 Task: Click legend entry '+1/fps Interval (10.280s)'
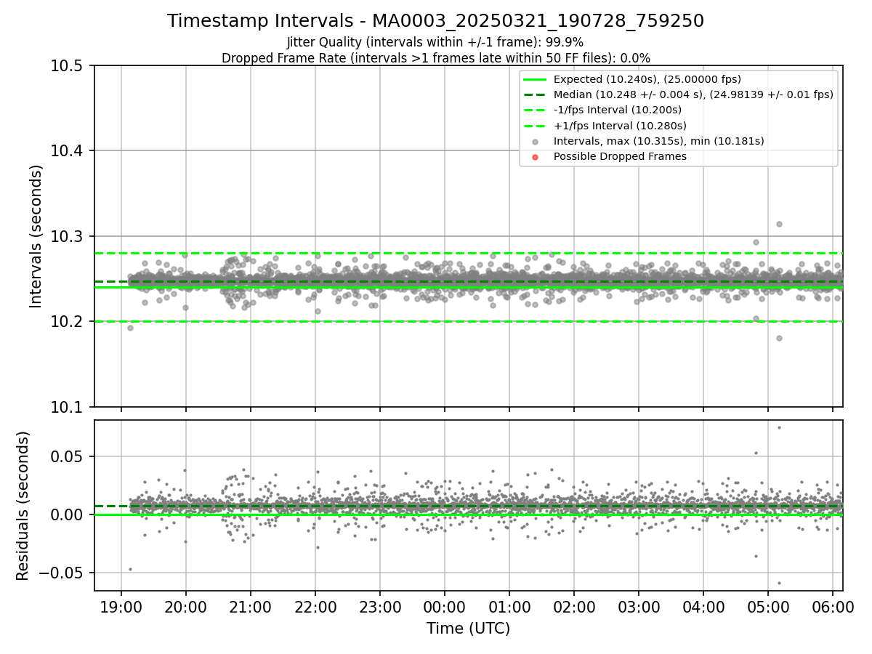click(x=620, y=125)
